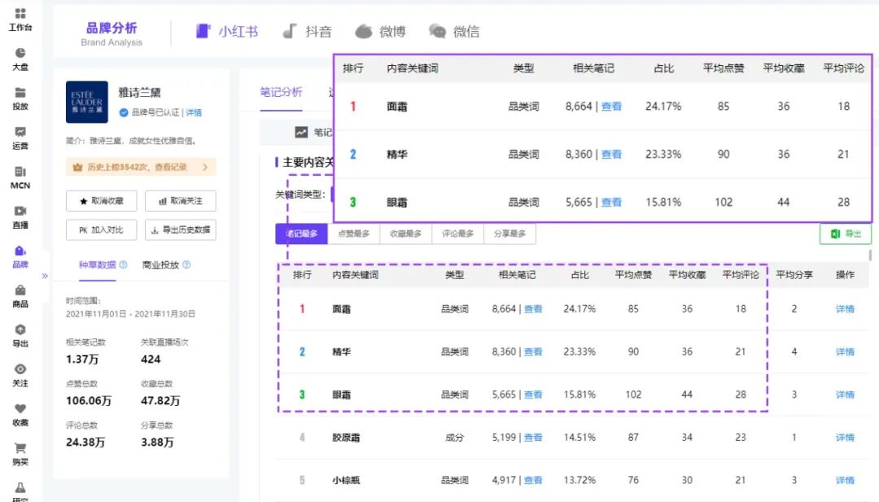Sort keywords by 分享最多
The width and height of the screenshot is (879, 502).
510,234
